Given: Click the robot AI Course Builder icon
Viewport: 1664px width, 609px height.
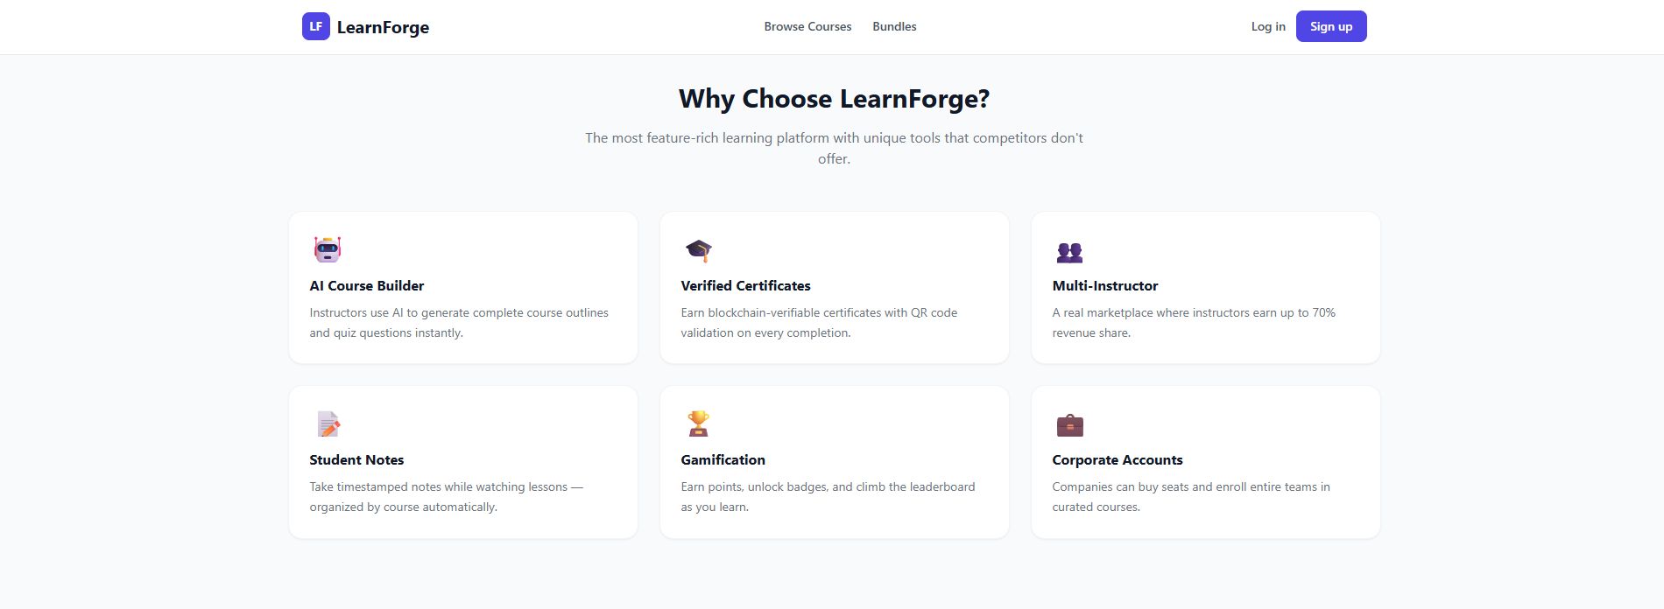Looking at the screenshot, I should pos(328,249).
